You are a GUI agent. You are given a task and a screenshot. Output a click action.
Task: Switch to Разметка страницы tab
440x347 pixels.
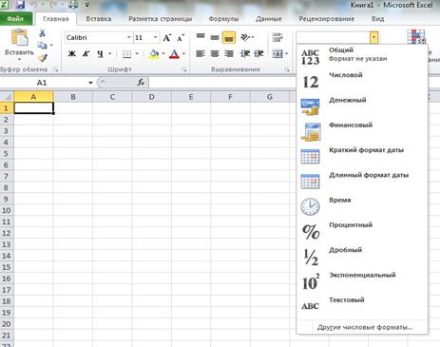click(161, 19)
